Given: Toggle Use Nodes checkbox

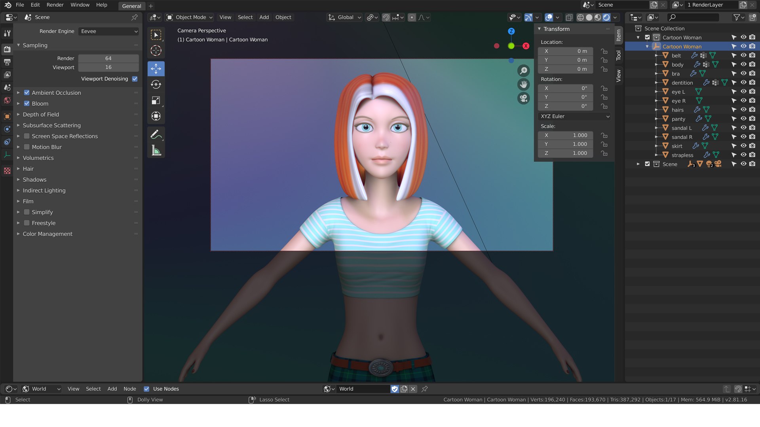Looking at the screenshot, I should pos(146,389).
